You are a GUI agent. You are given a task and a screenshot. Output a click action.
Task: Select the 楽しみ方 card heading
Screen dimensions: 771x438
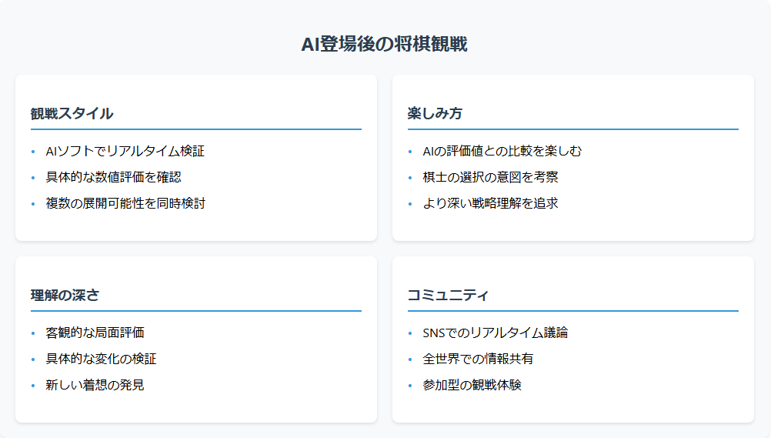tap(435, 113)
